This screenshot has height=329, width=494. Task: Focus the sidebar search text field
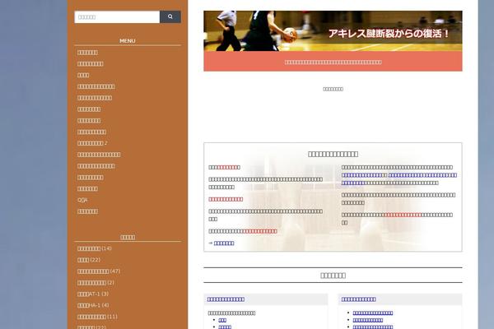click(x=117, y=16)
